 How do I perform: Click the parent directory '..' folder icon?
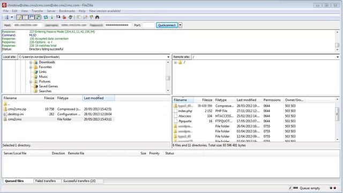(x=5, y=104)
